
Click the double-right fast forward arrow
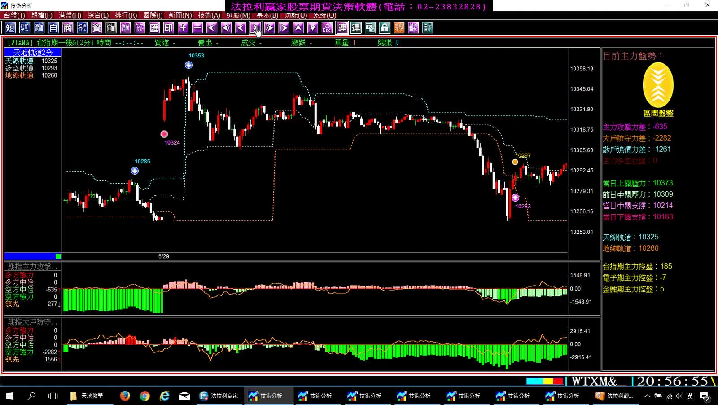click(269, 28)
